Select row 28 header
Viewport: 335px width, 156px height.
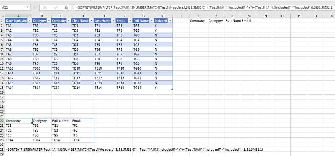click(x=2, y=149)
